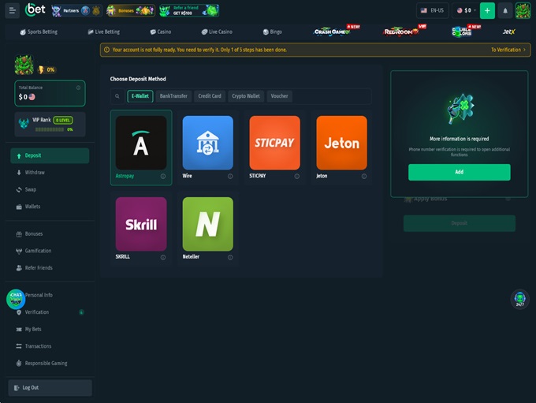This screenshot has width=536, height=403.
Task: Click the green Add button
Action: 459,172
